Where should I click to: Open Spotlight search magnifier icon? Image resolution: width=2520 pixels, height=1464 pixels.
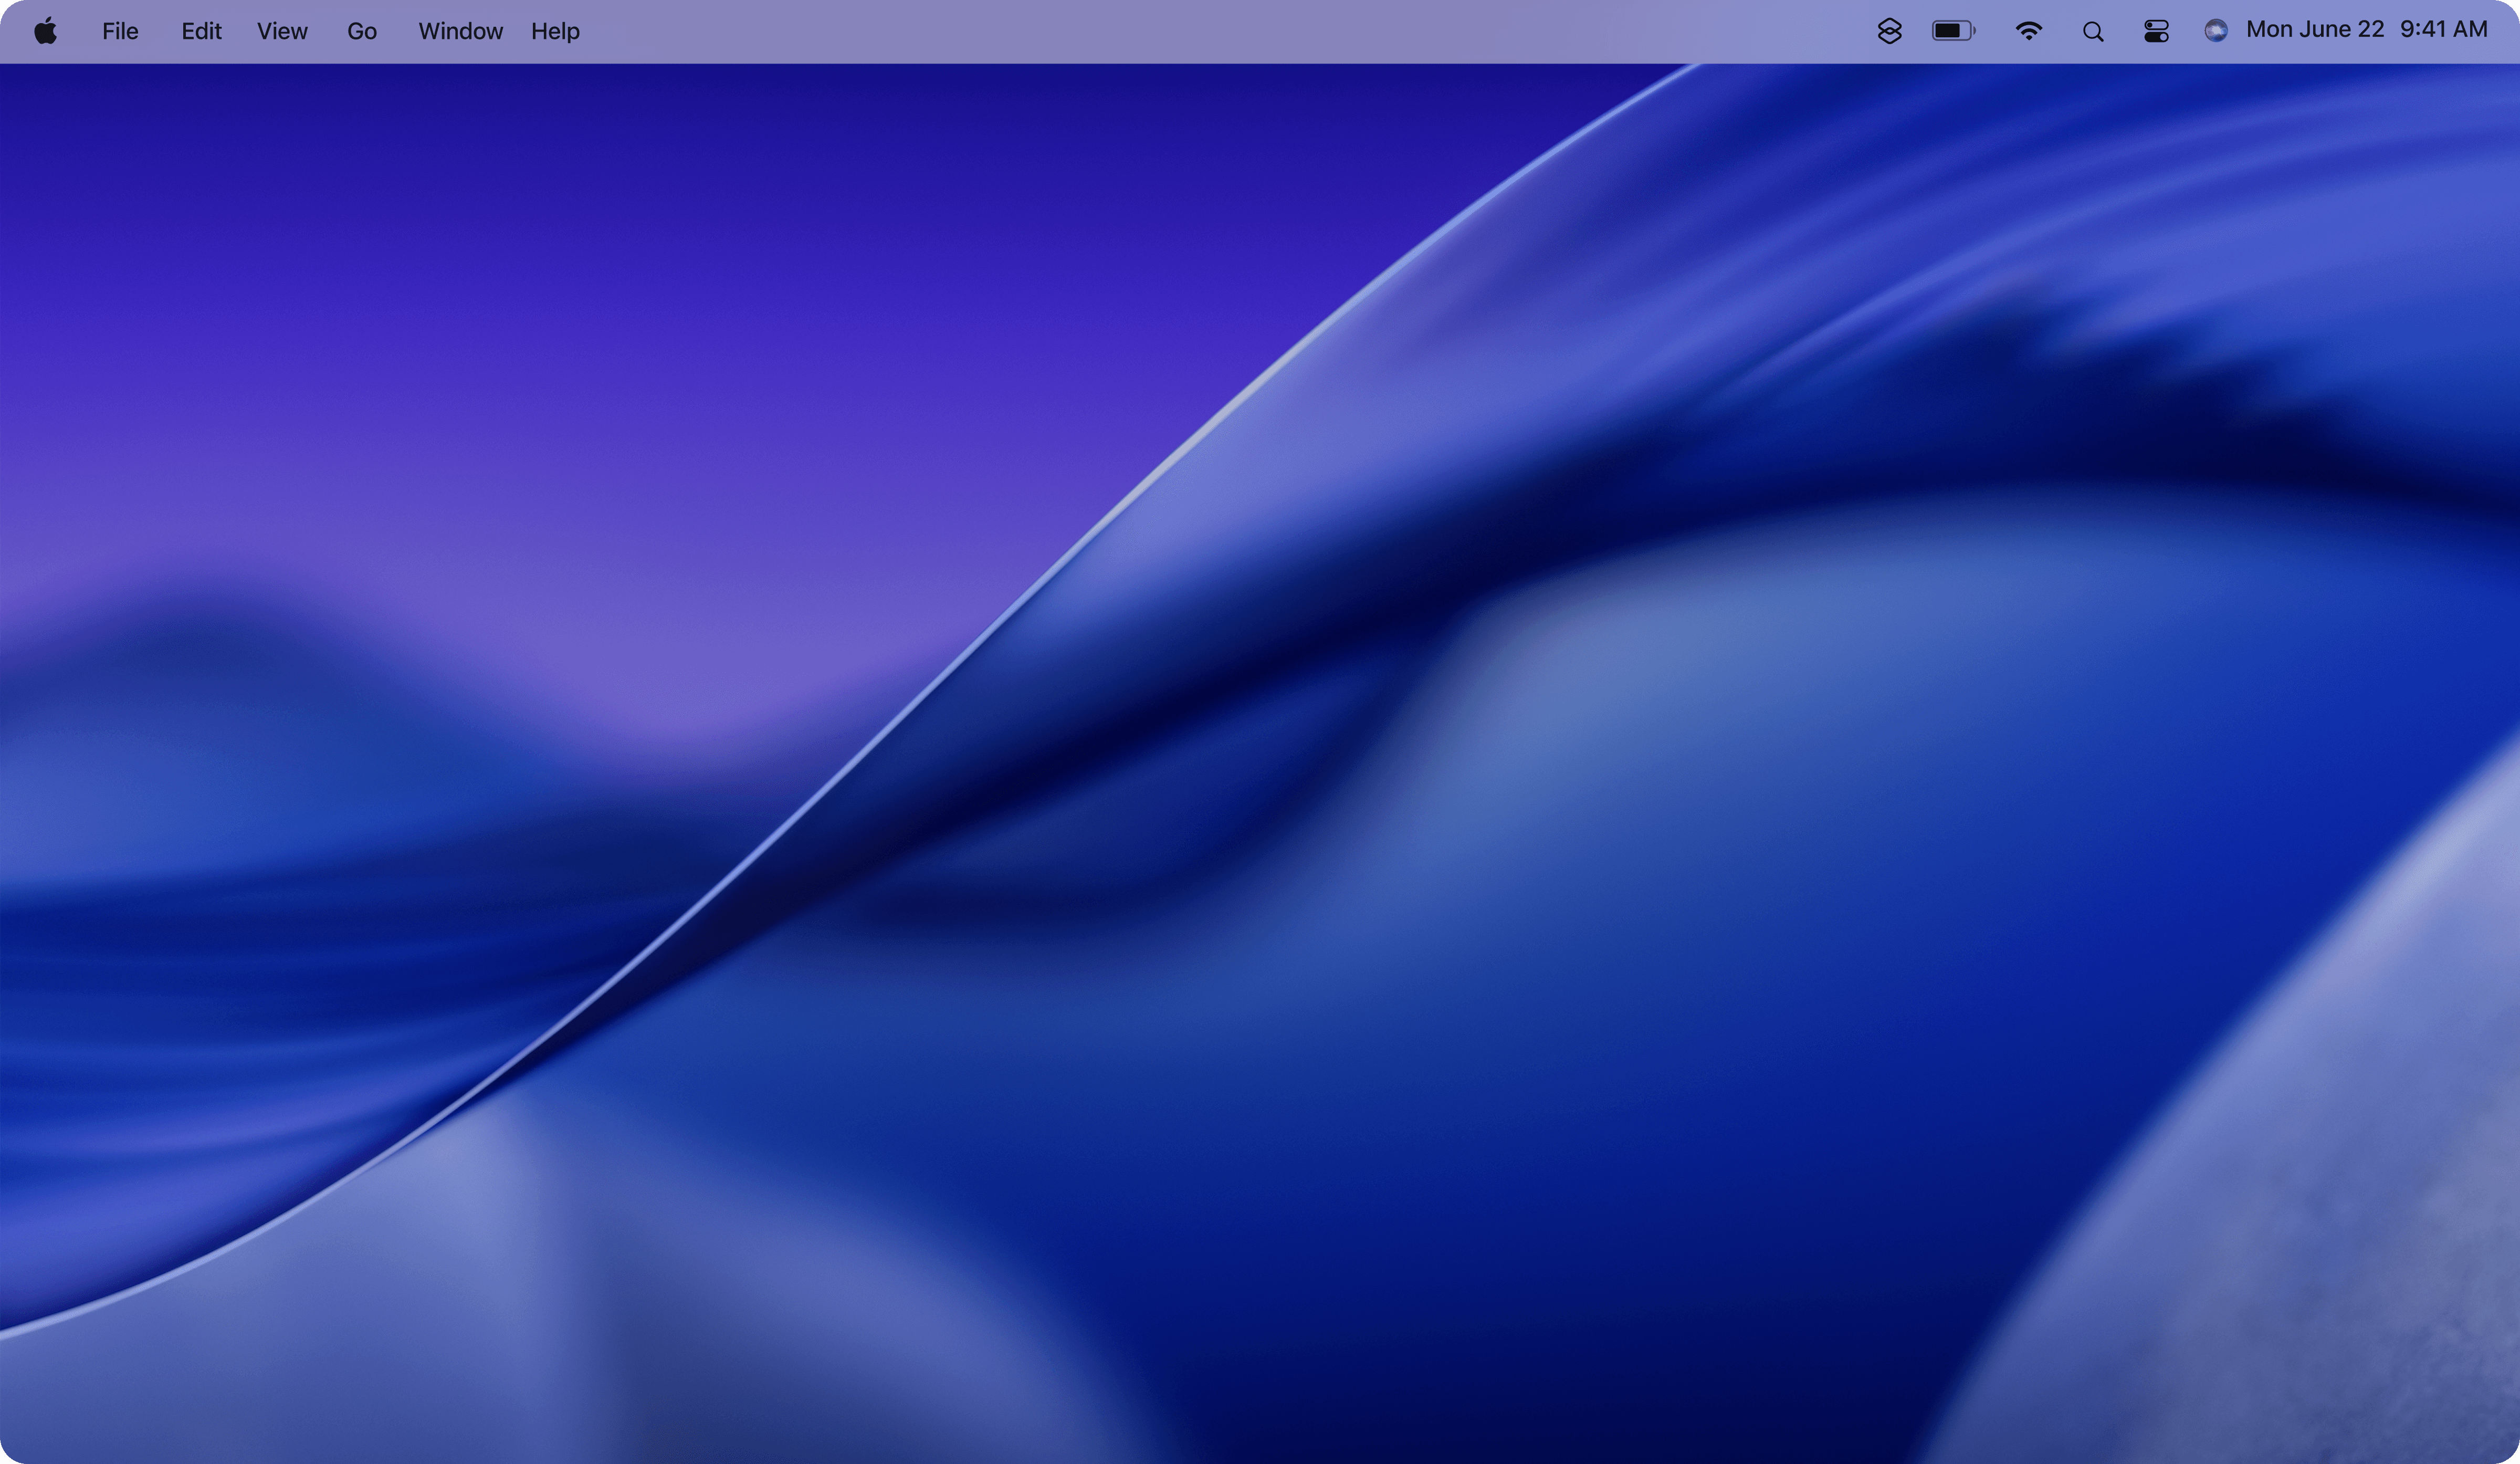[x=2092, y=32]
